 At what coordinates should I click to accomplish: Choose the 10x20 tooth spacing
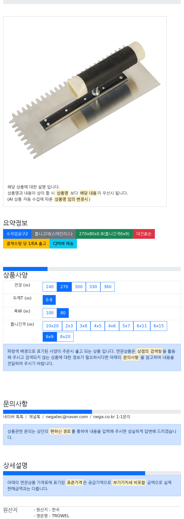pos(52,326)
